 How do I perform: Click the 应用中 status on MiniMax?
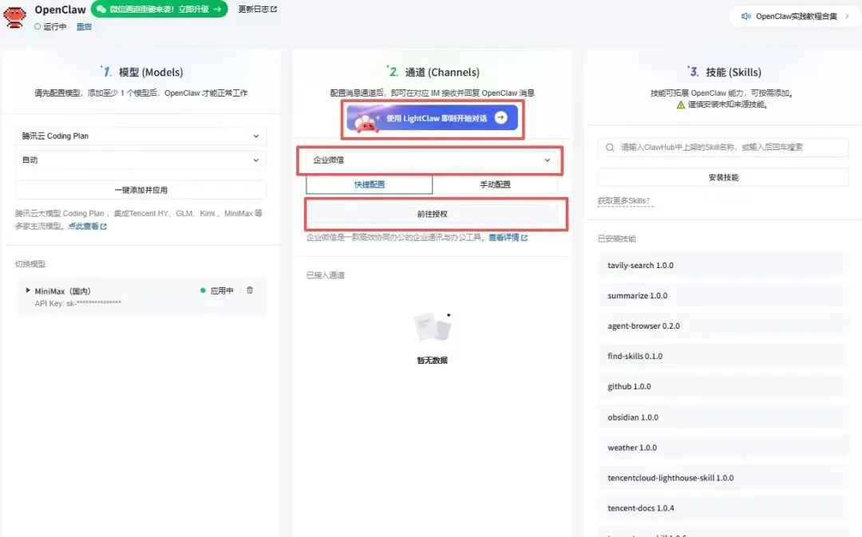pyautogui.click(x=217, y=290)
